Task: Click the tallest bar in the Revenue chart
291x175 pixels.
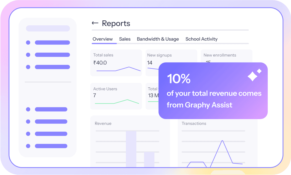Action: click(131, 149)
